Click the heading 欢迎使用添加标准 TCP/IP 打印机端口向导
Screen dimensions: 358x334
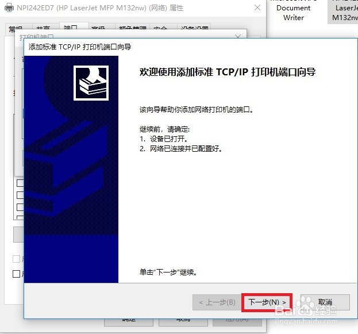228,72
